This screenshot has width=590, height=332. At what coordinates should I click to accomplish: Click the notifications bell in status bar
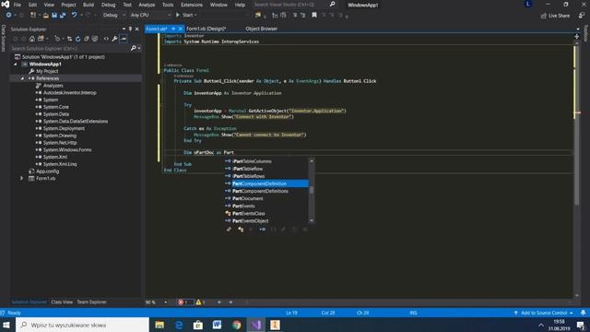pyautogui.click(x=583, y=313)
